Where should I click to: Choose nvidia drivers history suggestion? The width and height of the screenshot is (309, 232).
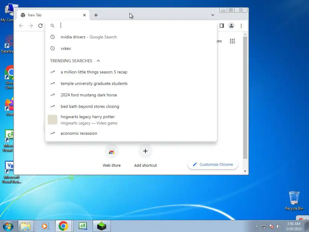point(131,37)
